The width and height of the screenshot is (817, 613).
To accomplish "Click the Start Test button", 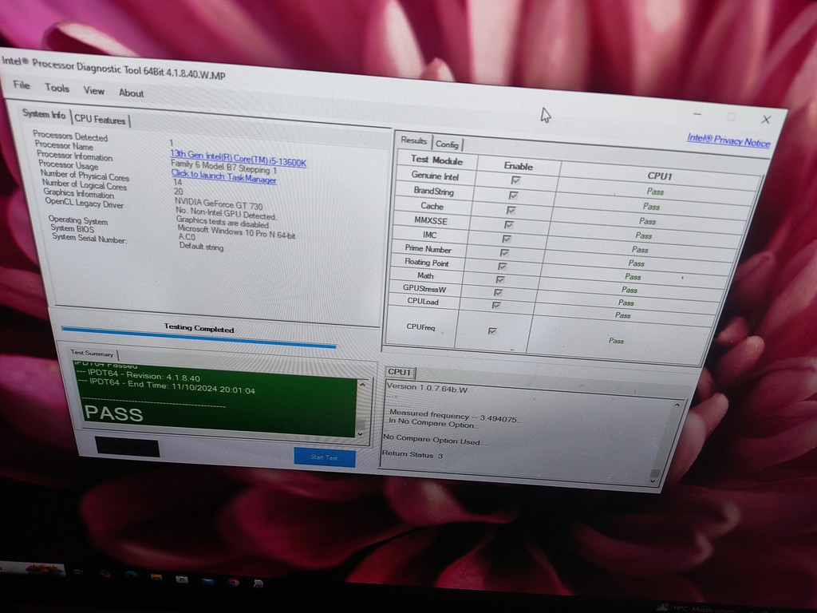I will click(x=324, y=457).
